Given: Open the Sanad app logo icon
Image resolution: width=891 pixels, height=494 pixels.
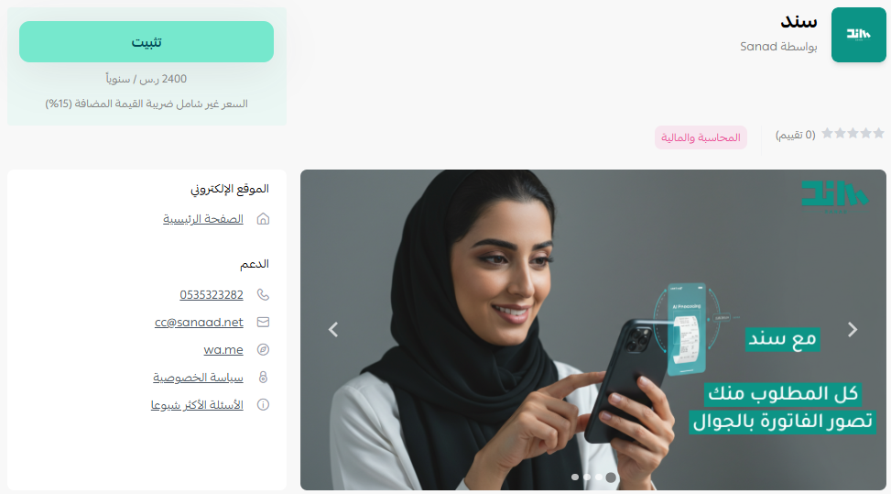Looking at the screenshot, I should coord(858,35).
